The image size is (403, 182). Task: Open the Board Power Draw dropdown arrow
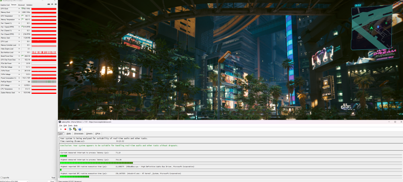tap(19, 56)
